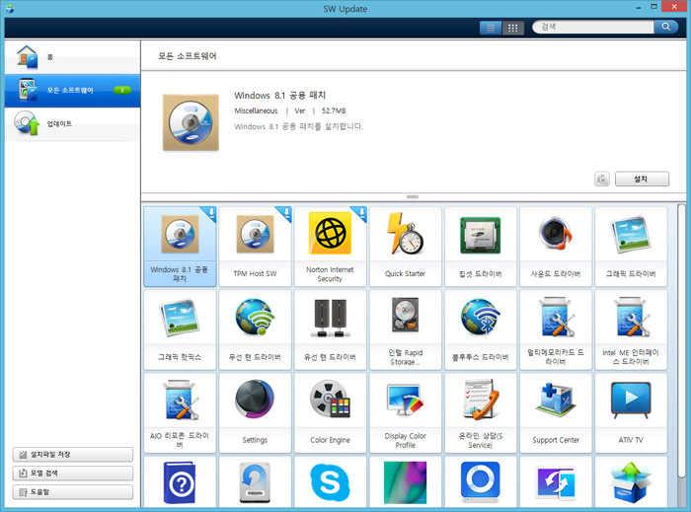Select the Settings dial icon
The image size is (691, 512).
[255, 399]
